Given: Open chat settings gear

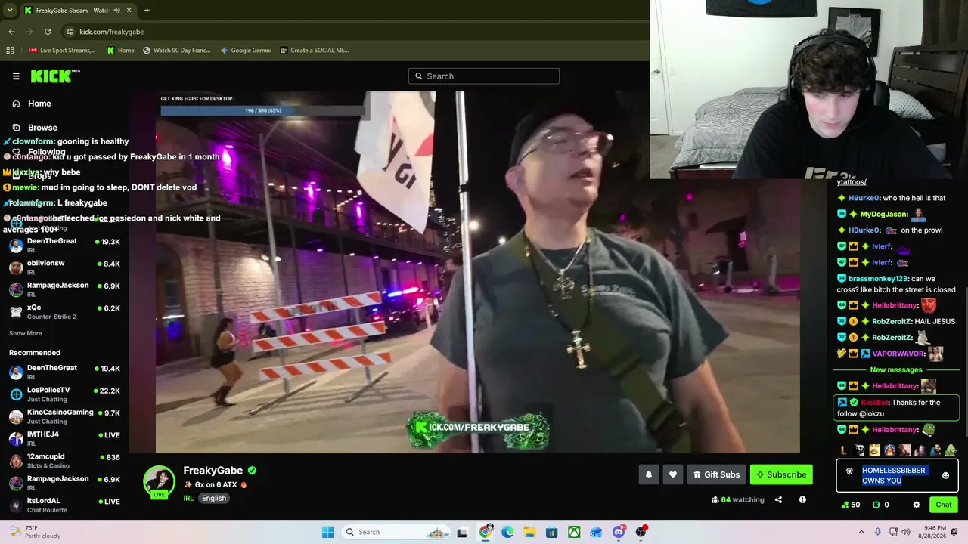Looking at the screenshot, I should (x=917, y=505).
